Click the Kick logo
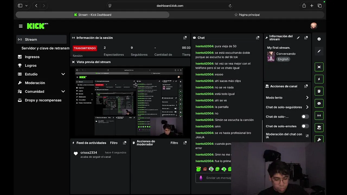Image resolution: width=347 pixels, height=195 pixels. point(37,26)
